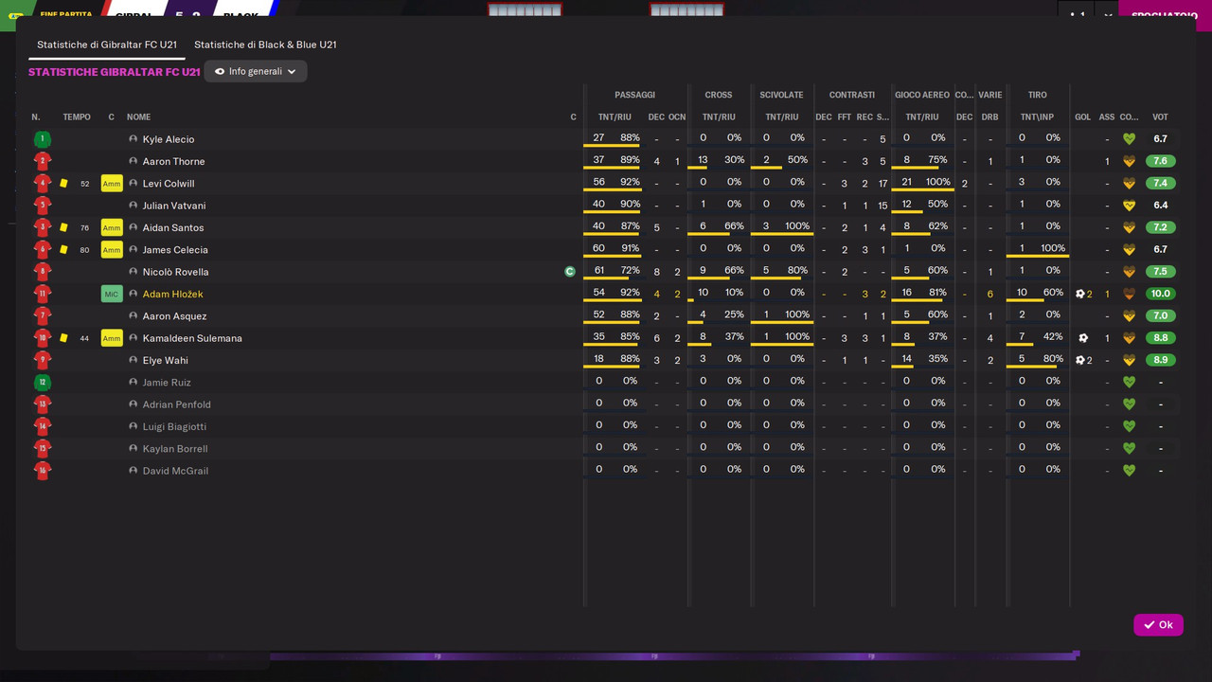Click the goal ball icon in Kamaldeen Sulemana's row
This screenshot has height=682, width=1212.
point(1083,338)
